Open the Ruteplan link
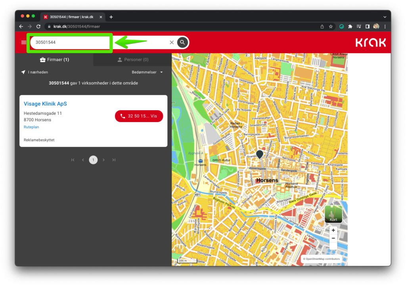The width and height of the screenshot is (406, 286). coord(31,127)
